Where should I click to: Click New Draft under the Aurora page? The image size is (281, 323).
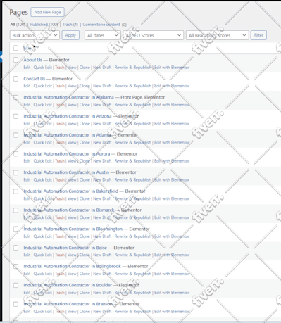pyautogui.click(x=102, y=161)
